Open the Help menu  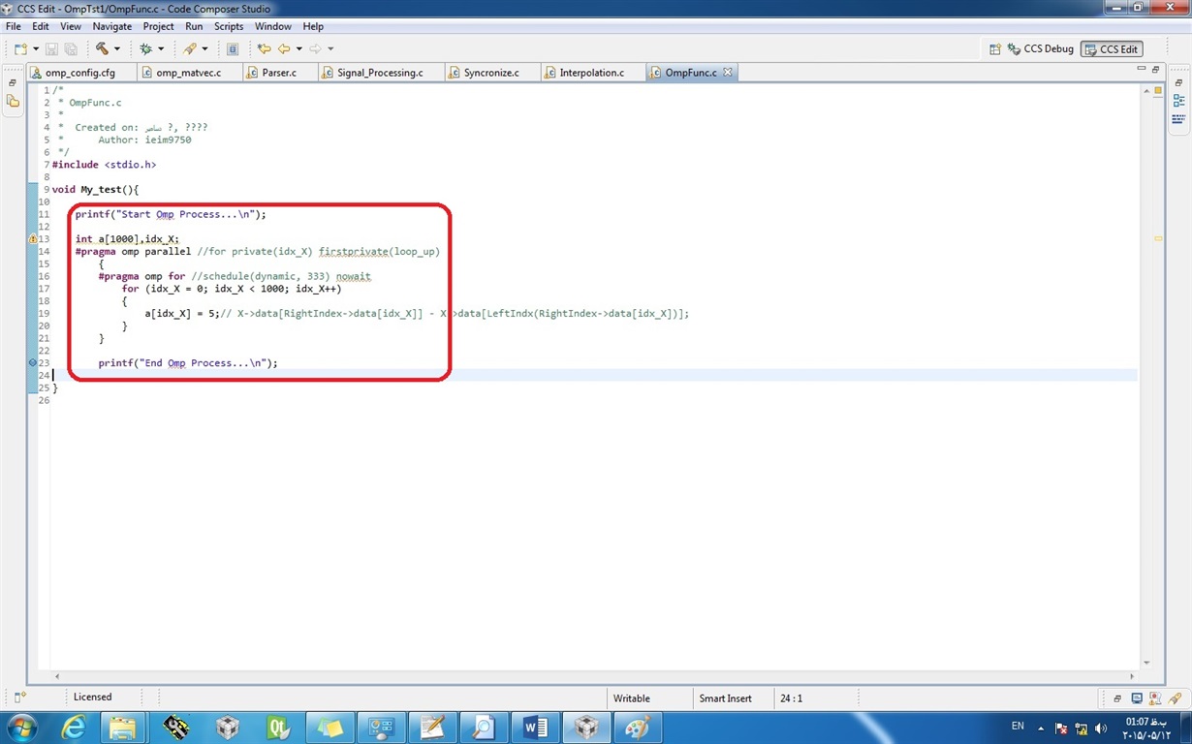click(313, 26)
